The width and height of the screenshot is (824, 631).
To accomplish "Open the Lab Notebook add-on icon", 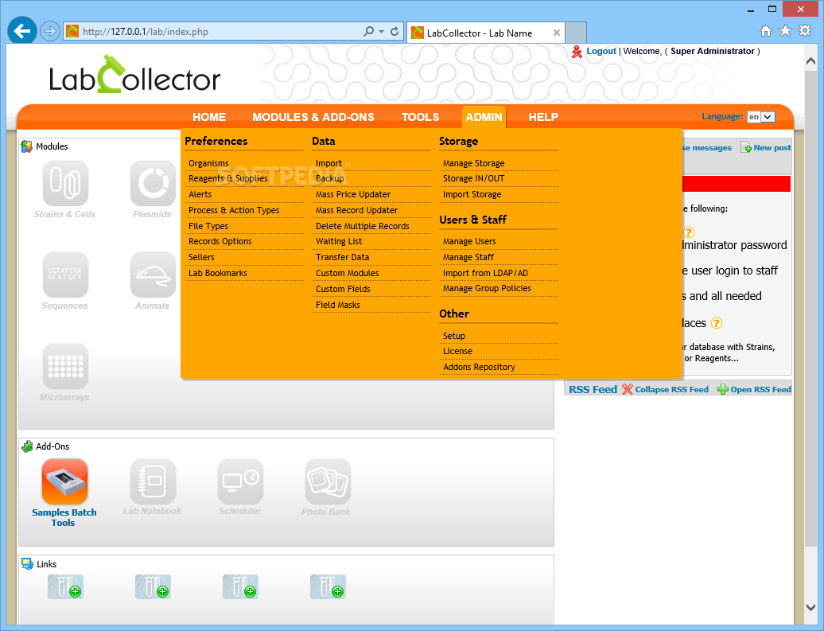I will click(x=153, y=481).
